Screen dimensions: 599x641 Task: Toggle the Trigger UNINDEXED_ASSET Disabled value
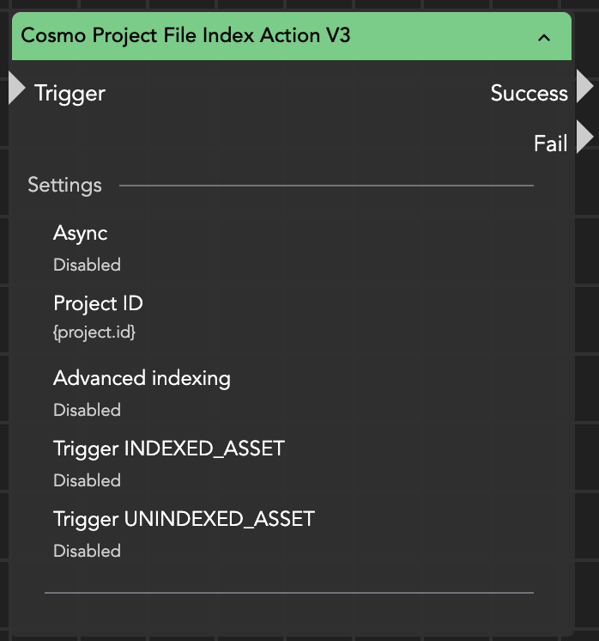tap(87, 551)
